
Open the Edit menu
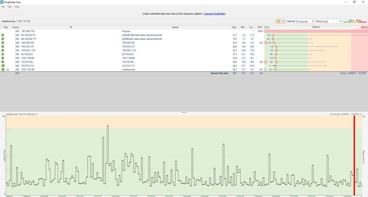9,7
